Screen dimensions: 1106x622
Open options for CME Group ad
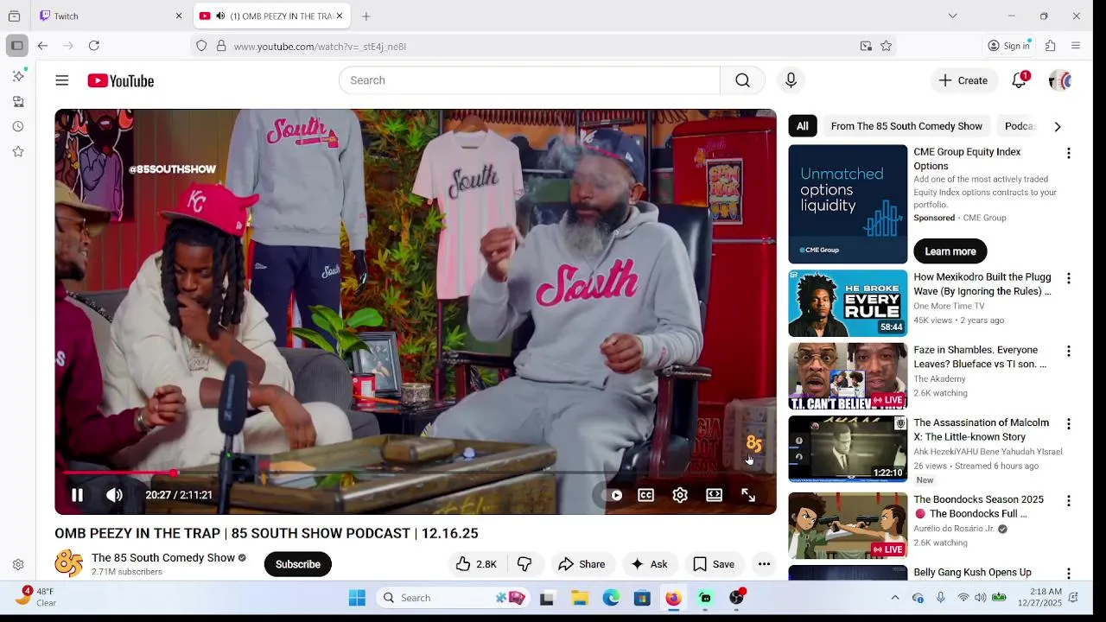1069,153
